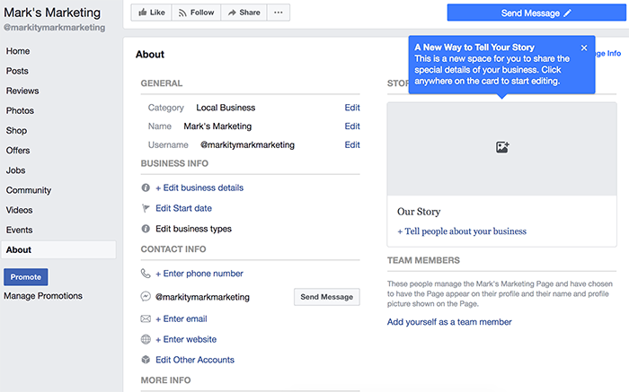The width and height of the screenshot is (629, 392).
Task: Click the flag icon beside Start date
Action: tap(146, 208)
